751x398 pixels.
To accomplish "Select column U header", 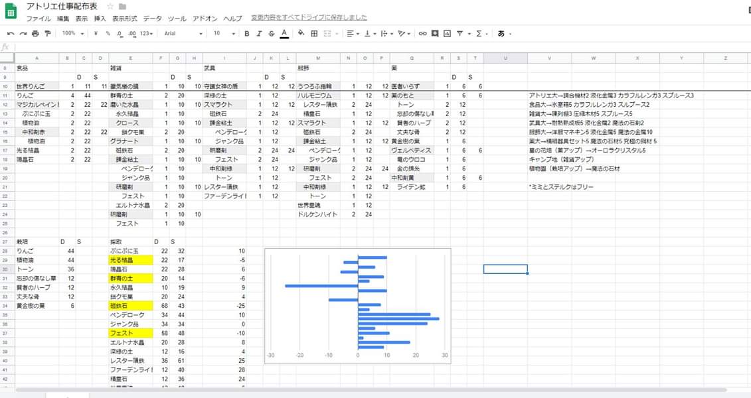I will (x=505, y=58).
